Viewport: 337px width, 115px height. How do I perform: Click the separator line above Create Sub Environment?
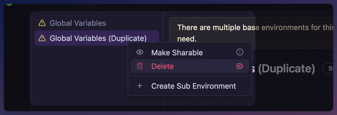click(190, 76)
